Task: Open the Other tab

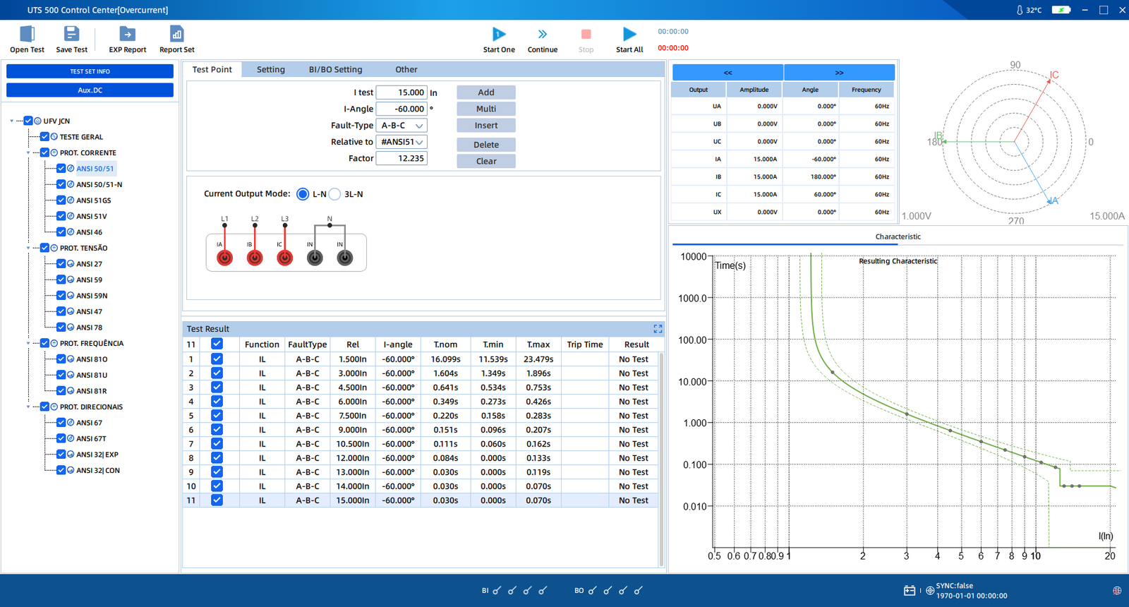Action: click(406, 69)
